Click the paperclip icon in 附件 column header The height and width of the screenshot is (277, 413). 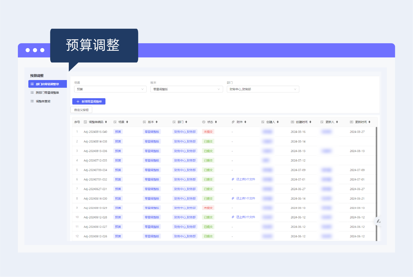point(233,122)
